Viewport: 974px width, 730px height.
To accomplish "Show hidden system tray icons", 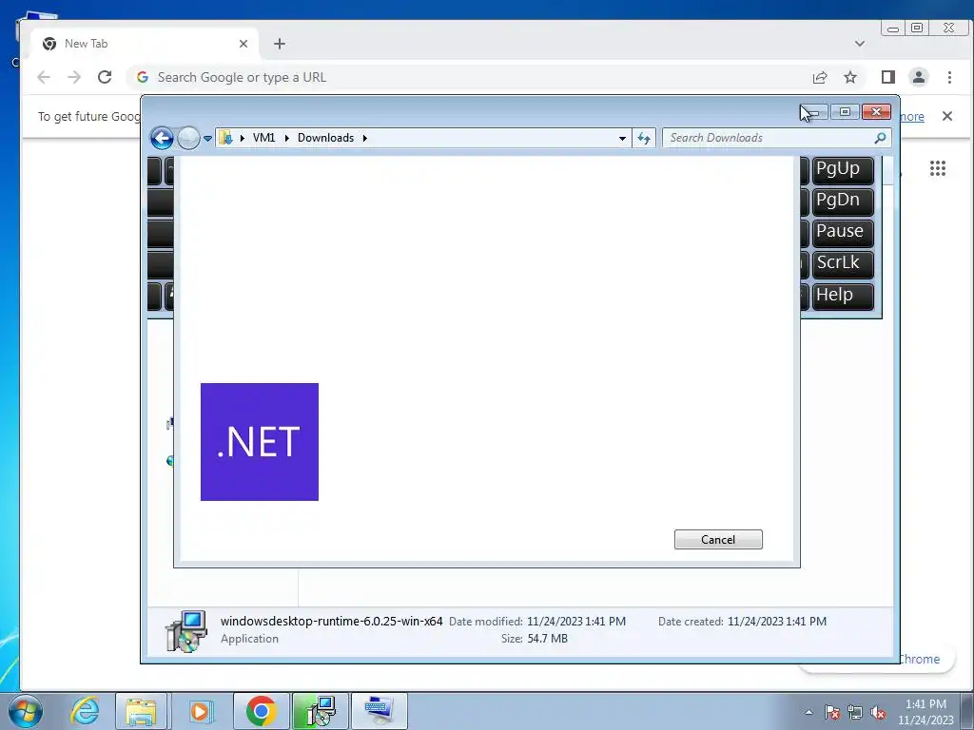I will coord(808,712).
